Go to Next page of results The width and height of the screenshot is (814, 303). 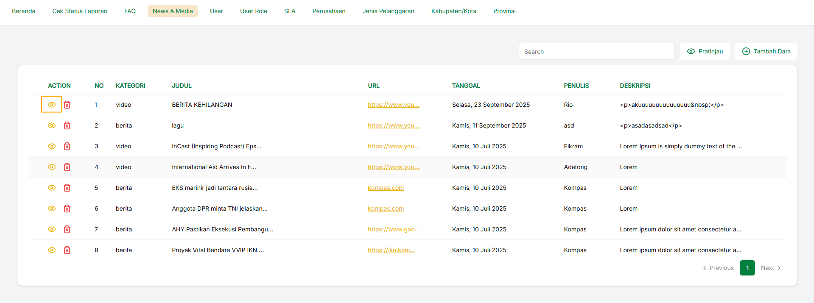[770, 268]
